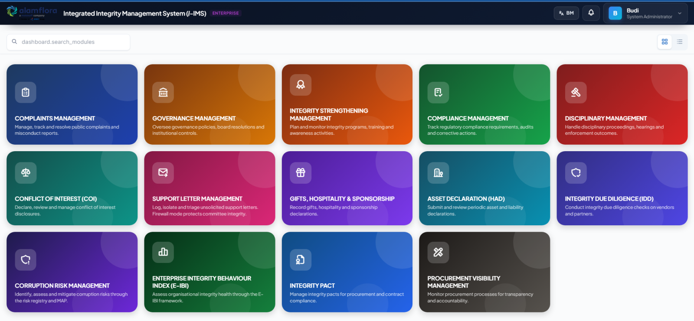Open Asset Declaration (HAD) title
This screenshot has width=694, height=321.
tap(466, 199)
